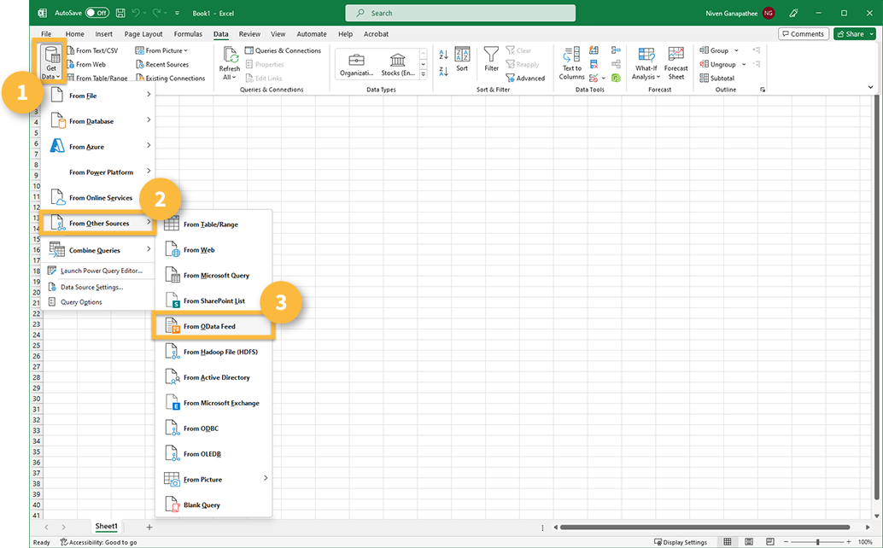Choose From Microsoft Query in the submenu
The image size is (883, 548).
tap(214, 275)
